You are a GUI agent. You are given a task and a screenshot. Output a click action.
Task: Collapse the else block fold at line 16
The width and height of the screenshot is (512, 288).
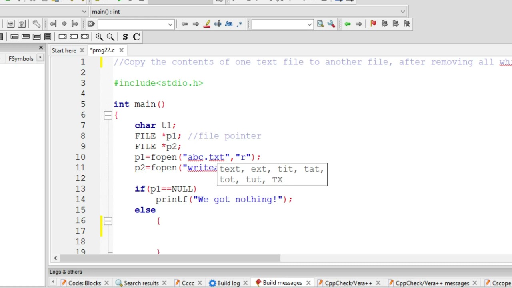click(108, 221)
